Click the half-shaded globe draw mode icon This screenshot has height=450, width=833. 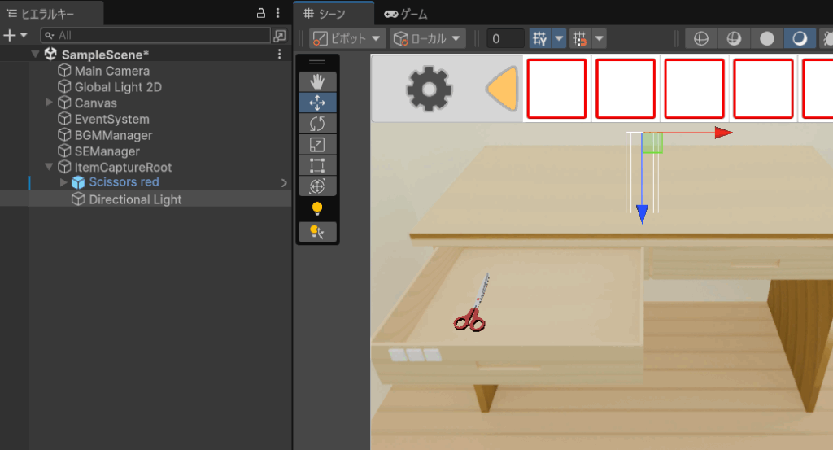coord(735,39)
